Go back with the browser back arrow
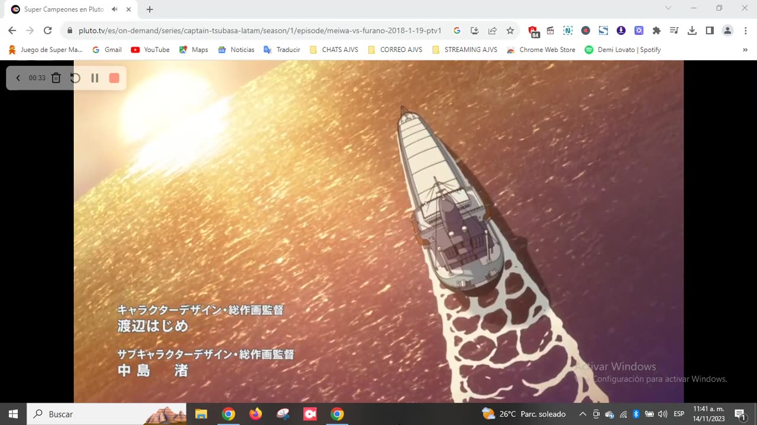Image resolution: width=757 pixels, height=425 pixels. (12, 31)
